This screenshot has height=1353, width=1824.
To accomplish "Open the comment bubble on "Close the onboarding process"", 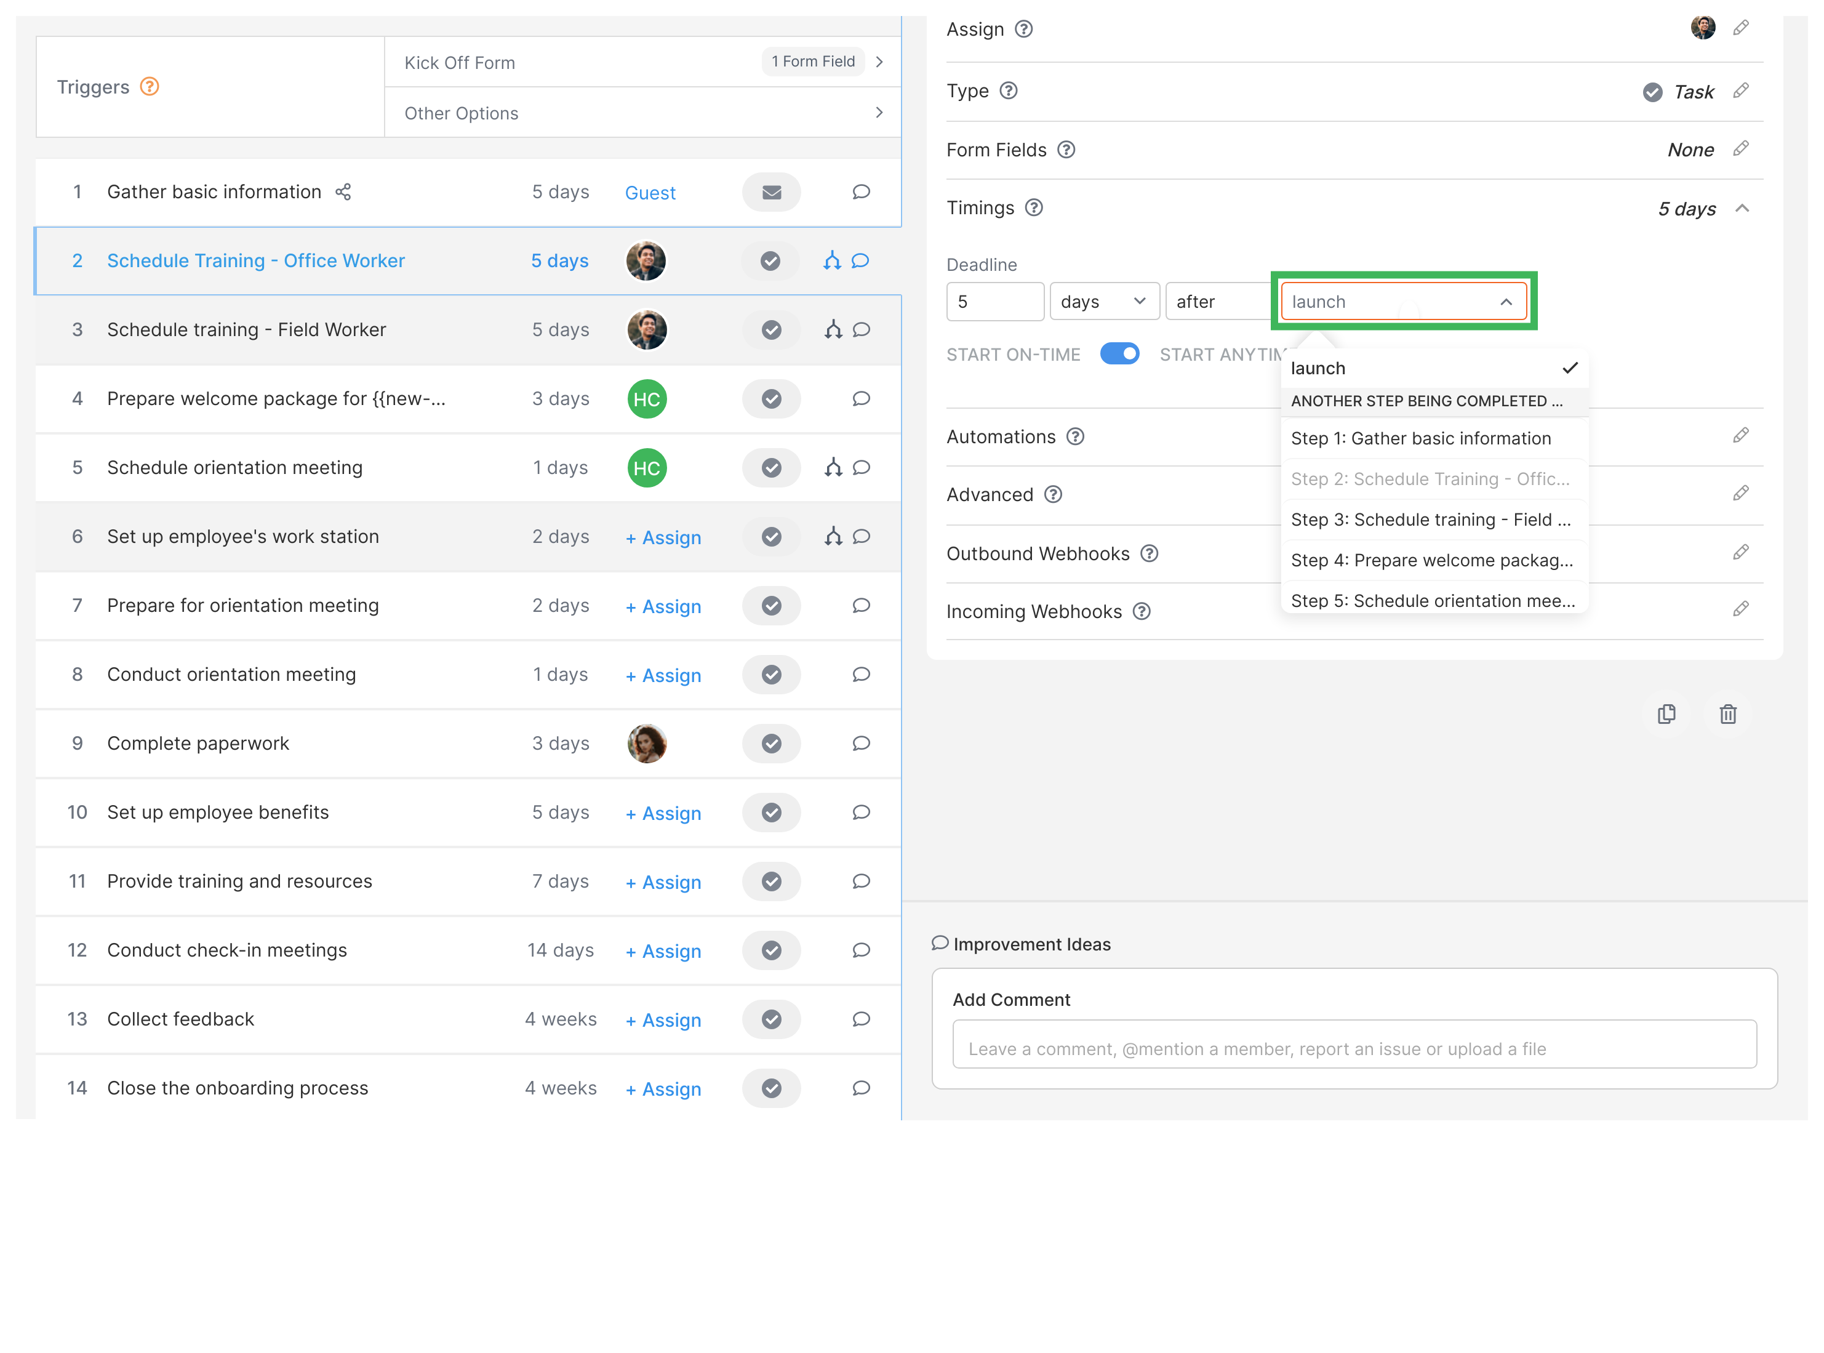I will pos(860,1088).
